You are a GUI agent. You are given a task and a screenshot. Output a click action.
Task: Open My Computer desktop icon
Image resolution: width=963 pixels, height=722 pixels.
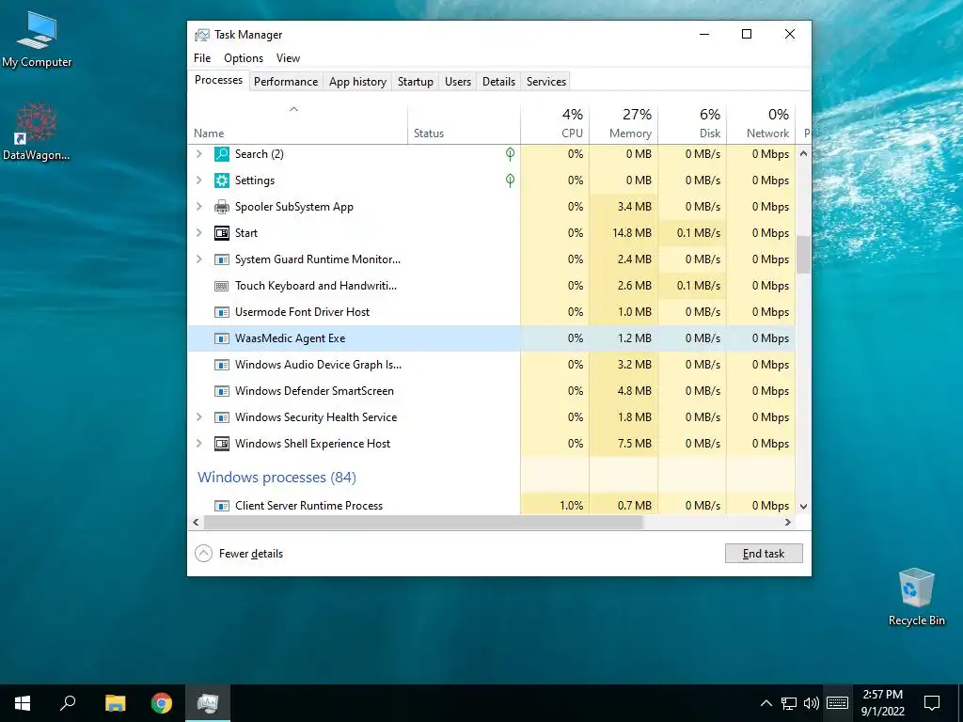click(37, 39)
